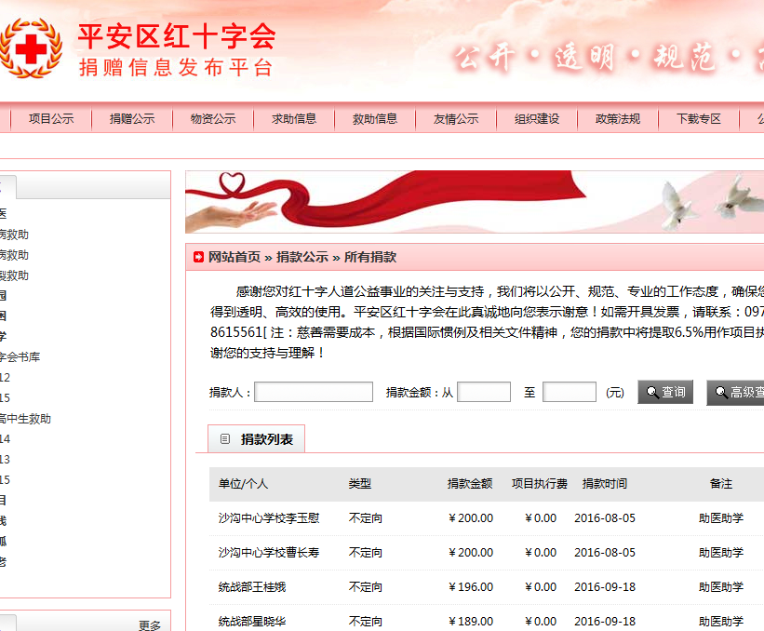
Task: Click the magnifier icon on 查询 button
Action: (x=651, y=393)
